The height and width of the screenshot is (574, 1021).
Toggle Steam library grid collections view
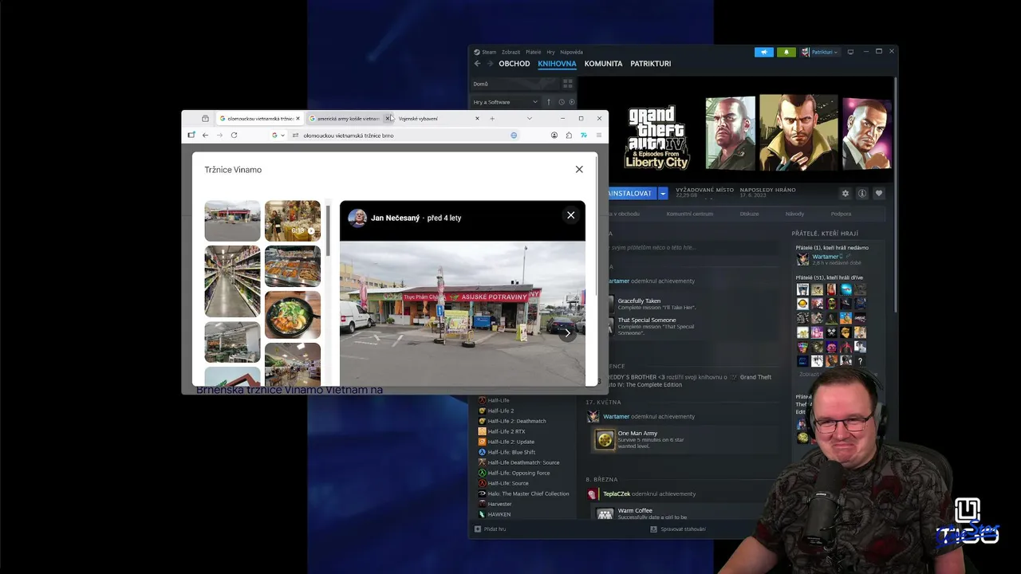coord(568,83)
